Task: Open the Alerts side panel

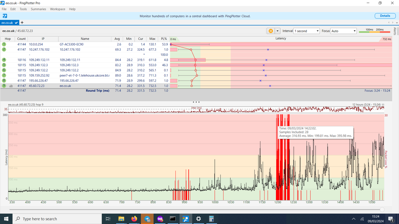Action: pyautogui.click(x=395, y=31)
